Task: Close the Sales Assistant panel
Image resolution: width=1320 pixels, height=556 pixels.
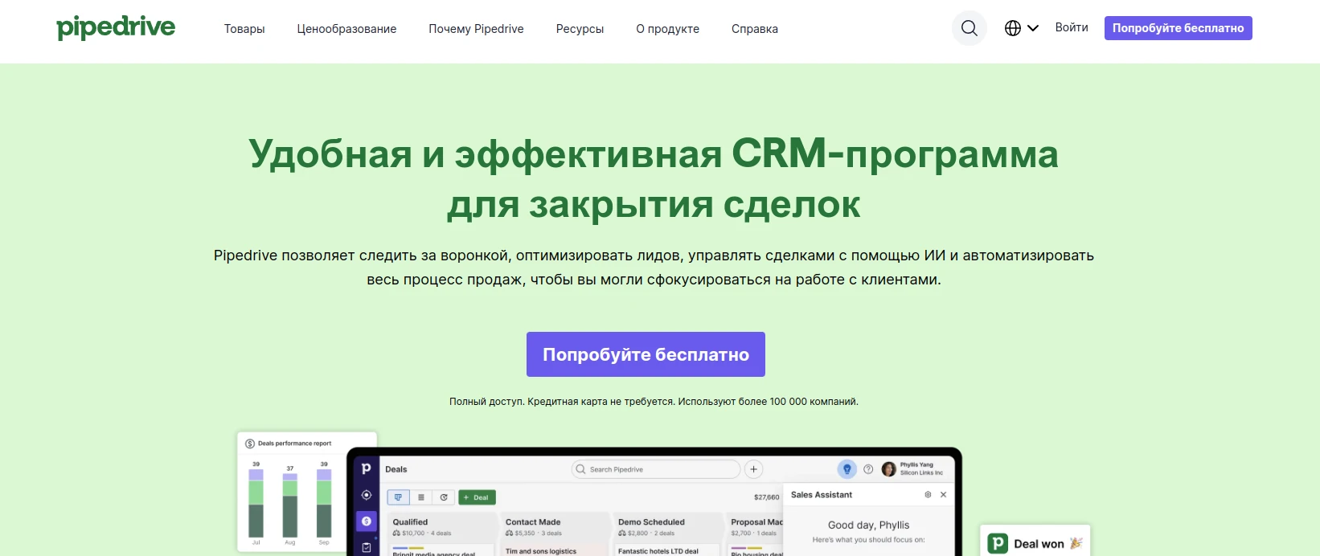Action: 943,495
